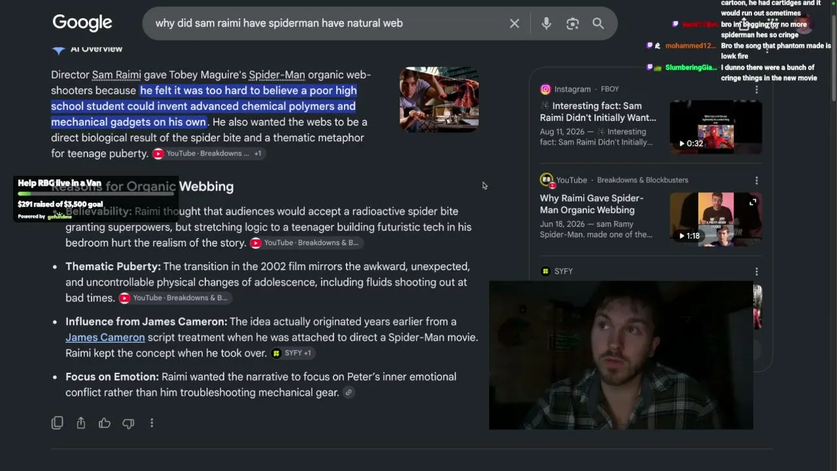Click the SYFY icon in the sources panel
The height and width of the screenshot is (471, 837).
point(545,271)
